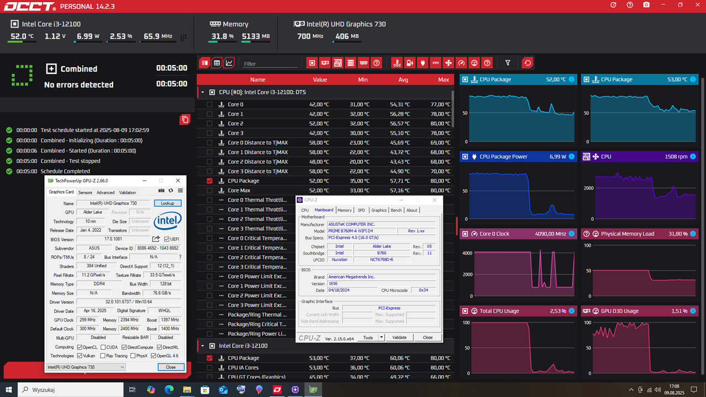The width and height of the screenshot is (706, 397).
Task: Switch to the Validation tab in GPU-Z
Action: pyautogui.click(x=127, y=192)
